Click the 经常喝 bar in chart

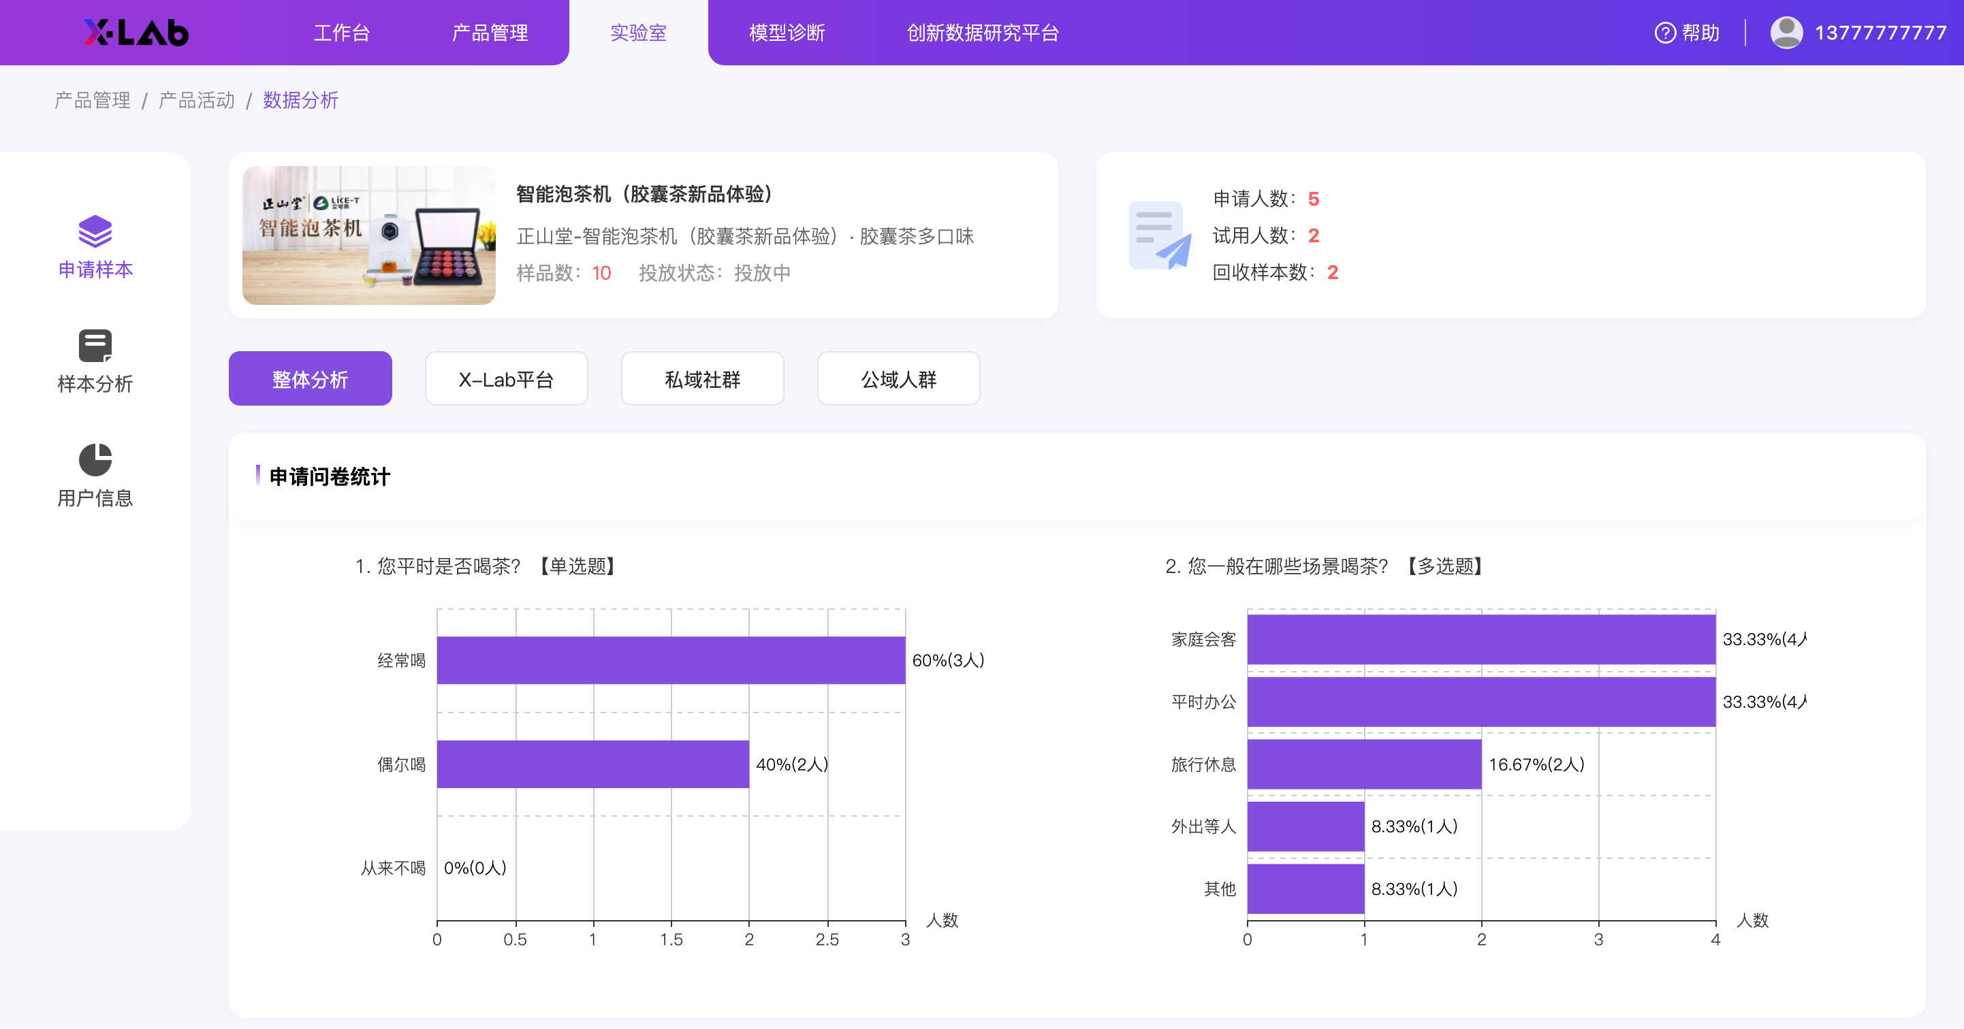tap(671, 660)
